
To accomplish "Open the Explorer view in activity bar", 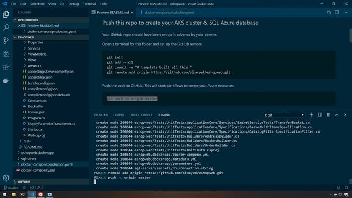I will pos(6,14).
